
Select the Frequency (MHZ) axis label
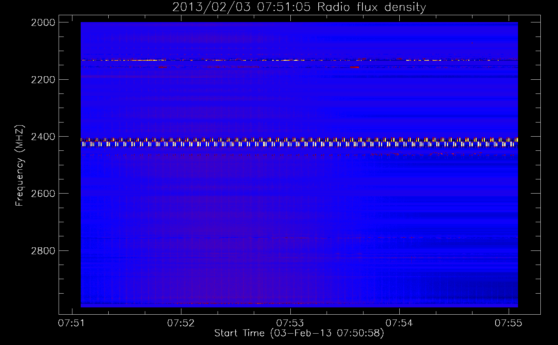[x=20, y=166]
